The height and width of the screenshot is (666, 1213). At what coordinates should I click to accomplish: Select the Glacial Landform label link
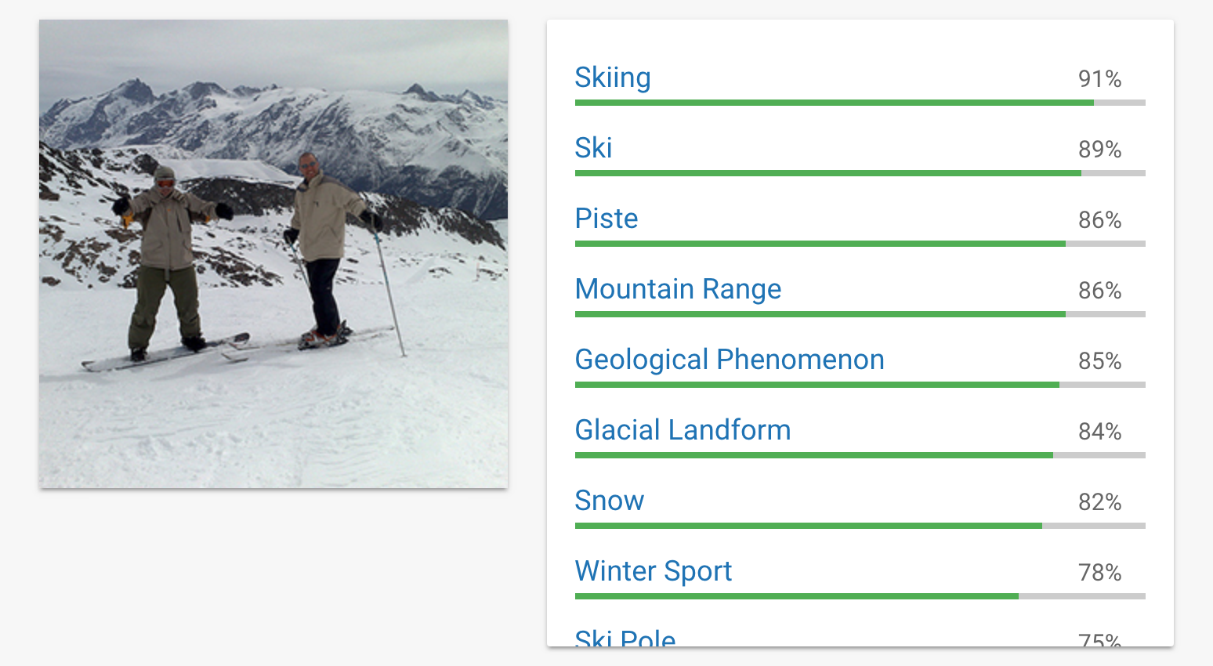point(683,430)
